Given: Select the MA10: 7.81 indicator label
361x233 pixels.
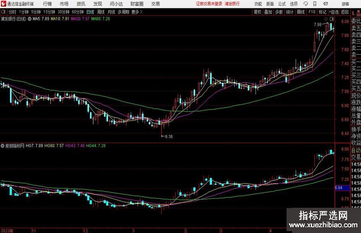Looking at the screenshot, I should [x=60, y=19].
